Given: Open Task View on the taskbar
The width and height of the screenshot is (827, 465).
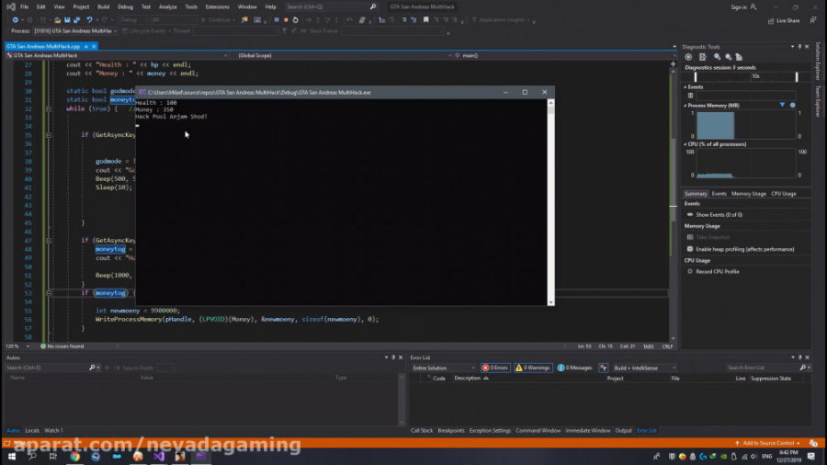Looking at the screenshot, I should [52, 457].
